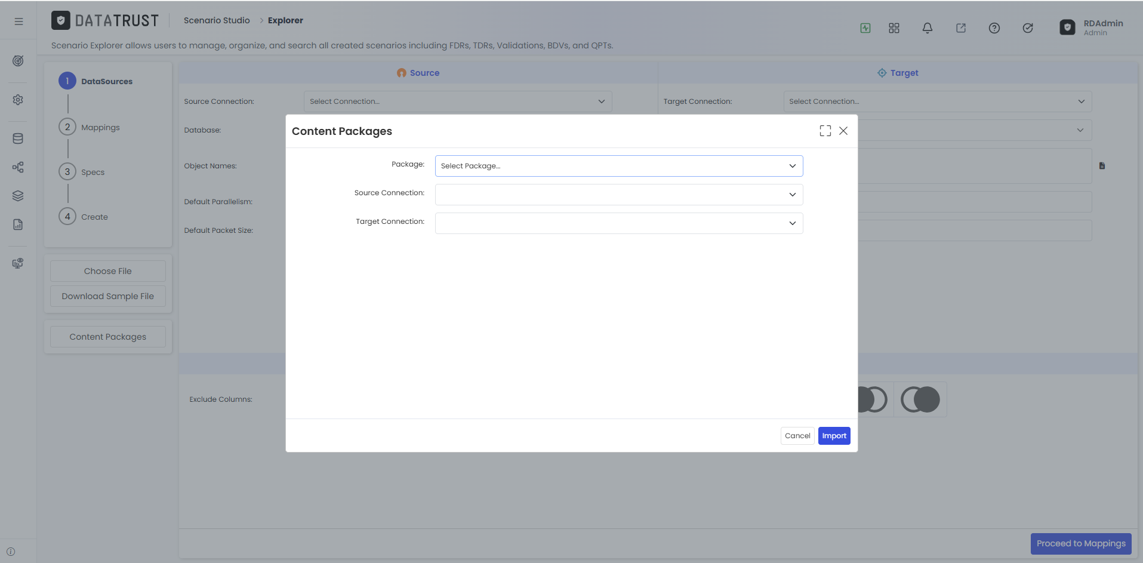Image resolution: width=1143 pixels, height=563 pixels.
Task: Open the Package dropdown
Action: pyautogui.click(x=619, y=166)
